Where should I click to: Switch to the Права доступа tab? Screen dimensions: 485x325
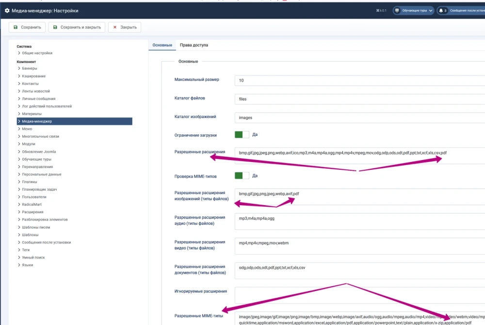point(194,45)
